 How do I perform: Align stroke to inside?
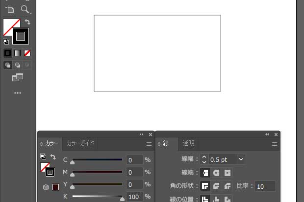click(x=216, y=199)
